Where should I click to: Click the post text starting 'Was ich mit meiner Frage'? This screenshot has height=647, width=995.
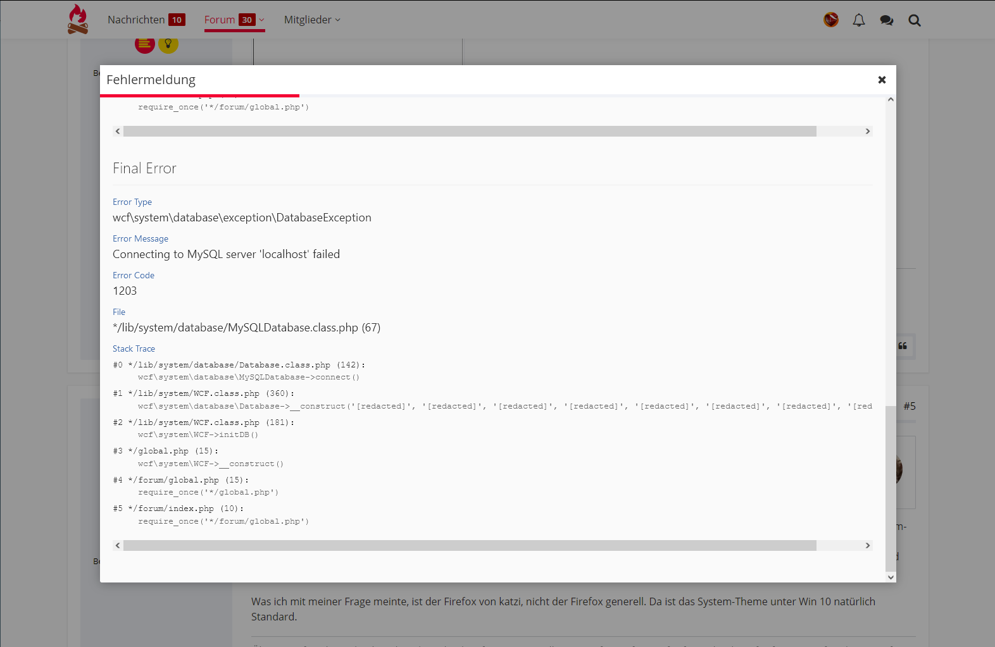pos(563,609)
